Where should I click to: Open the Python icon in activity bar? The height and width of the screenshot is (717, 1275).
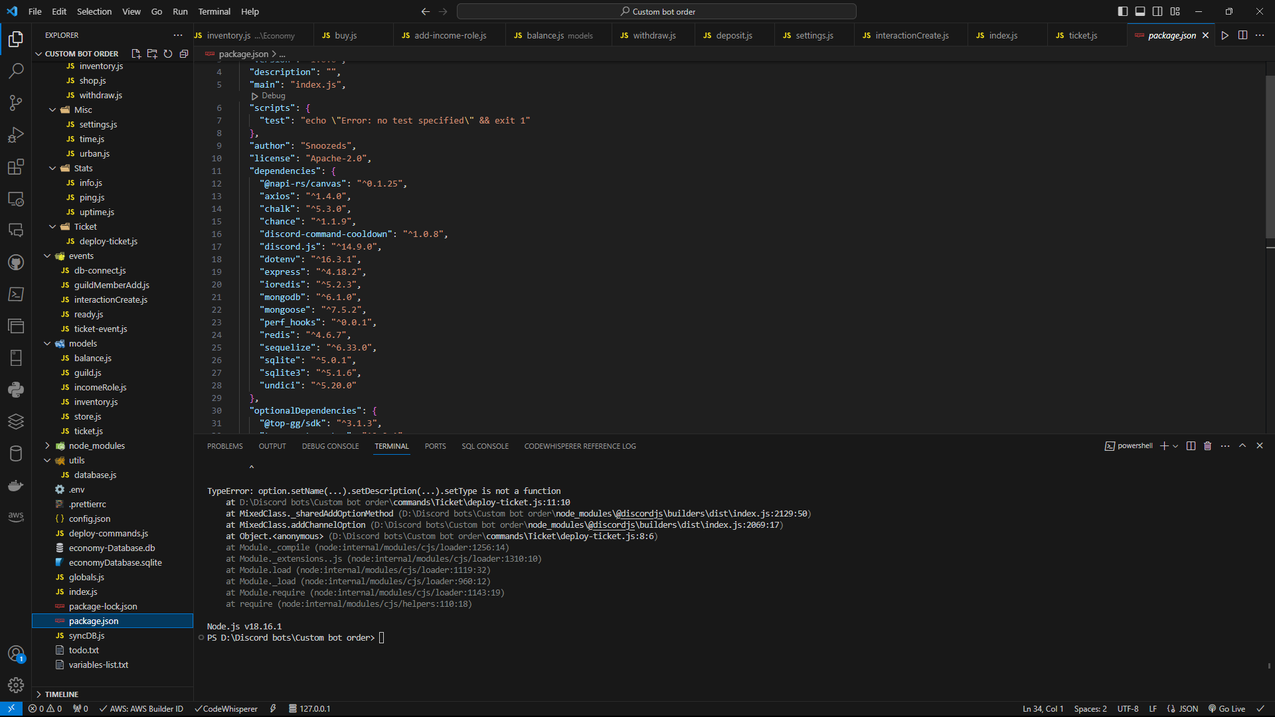pyautogui.click(x=16, y=390)
